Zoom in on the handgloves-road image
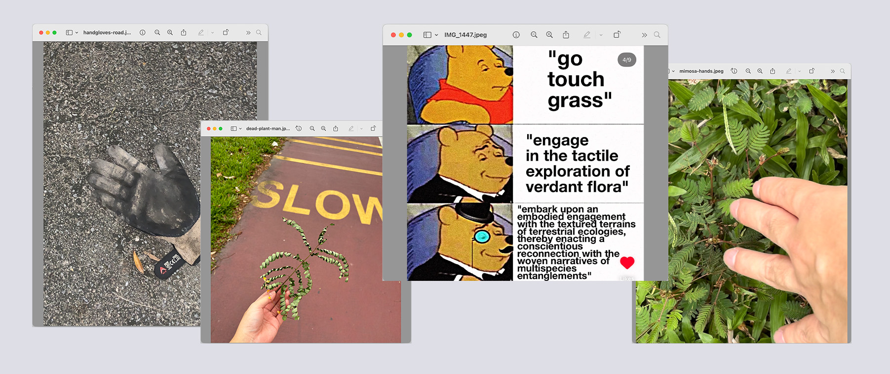890x374 pixels. click(x=170, y=33)
